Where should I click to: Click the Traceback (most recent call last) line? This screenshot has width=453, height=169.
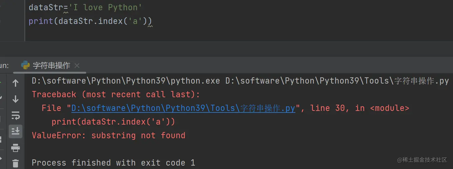coord(116,94)
